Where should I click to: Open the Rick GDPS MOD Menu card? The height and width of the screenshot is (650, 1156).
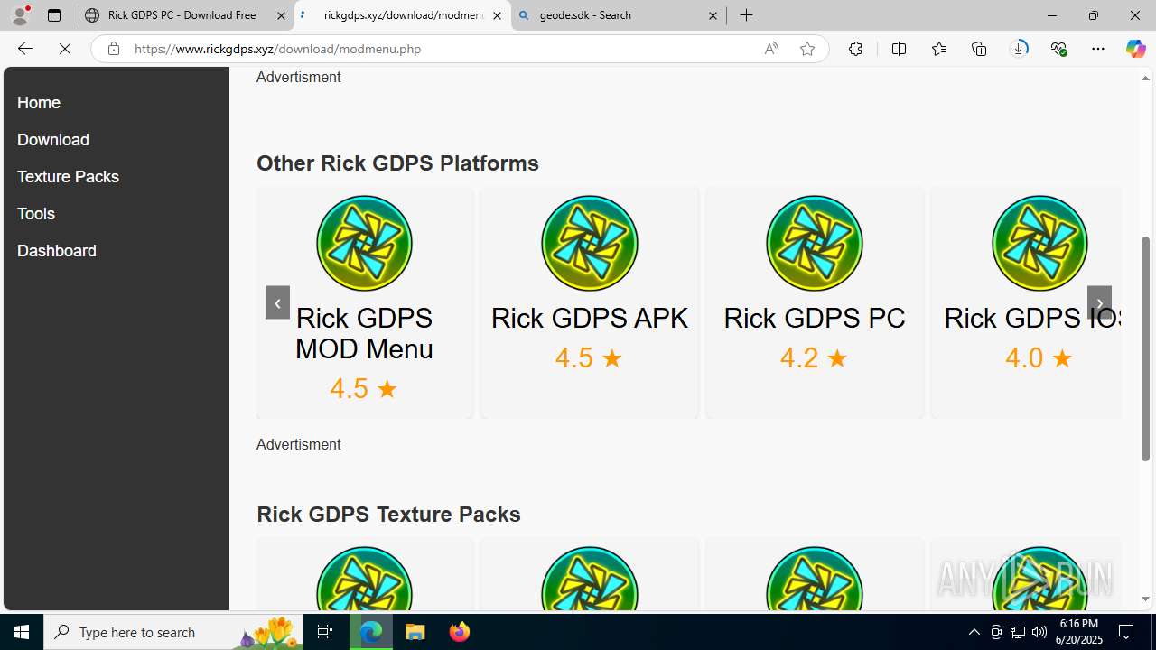coord(364,302)
